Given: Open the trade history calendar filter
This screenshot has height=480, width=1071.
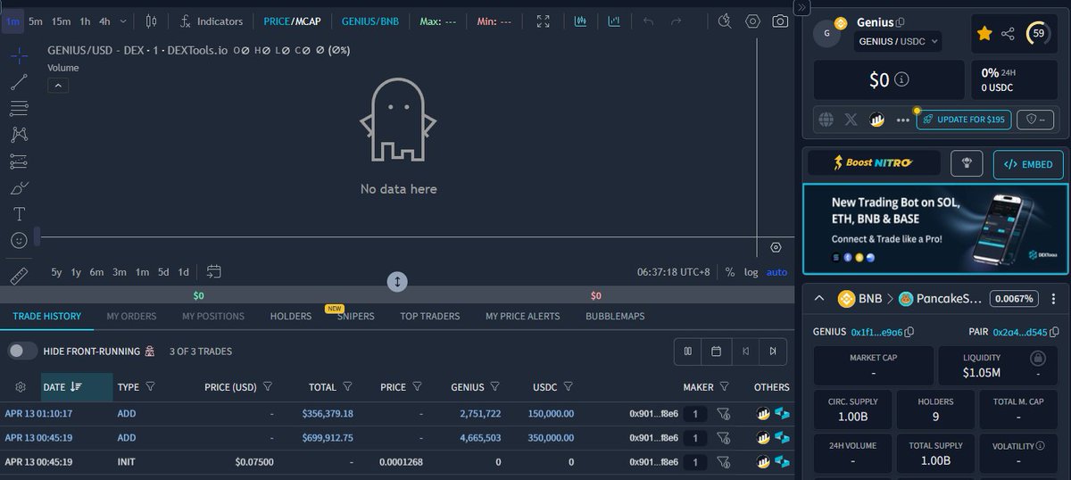Looking at the screenshot, I should pyautogui.click(x=716, y=352).
